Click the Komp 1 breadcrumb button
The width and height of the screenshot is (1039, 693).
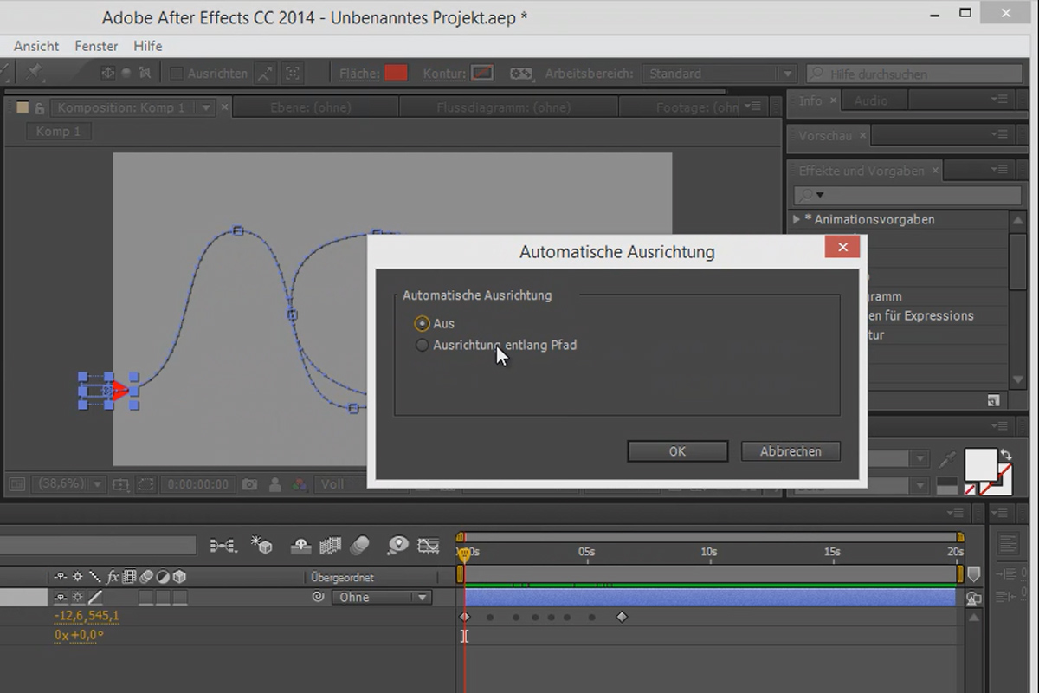(x=59, y=132)
